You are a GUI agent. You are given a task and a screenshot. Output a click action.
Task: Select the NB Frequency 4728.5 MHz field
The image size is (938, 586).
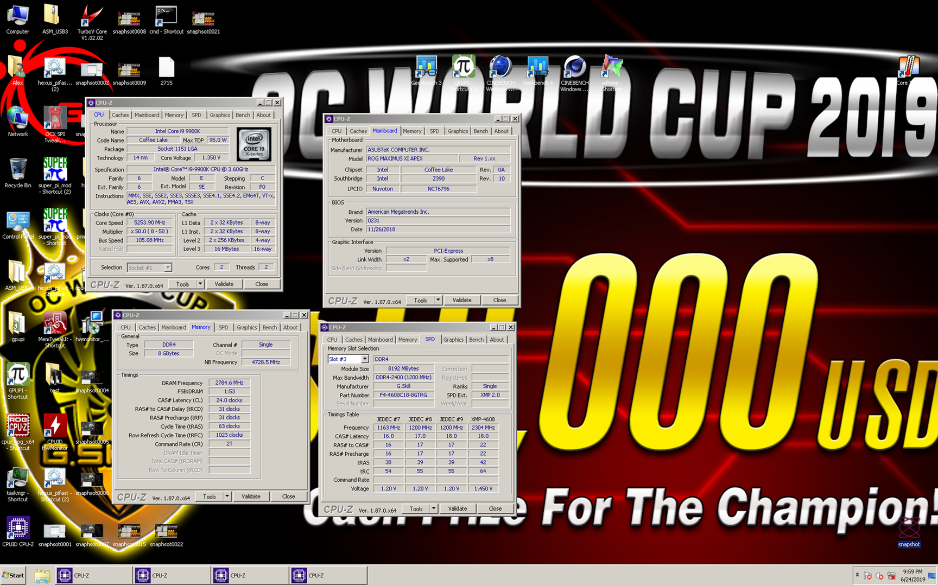pyautogui.click(x=266, y=362)
